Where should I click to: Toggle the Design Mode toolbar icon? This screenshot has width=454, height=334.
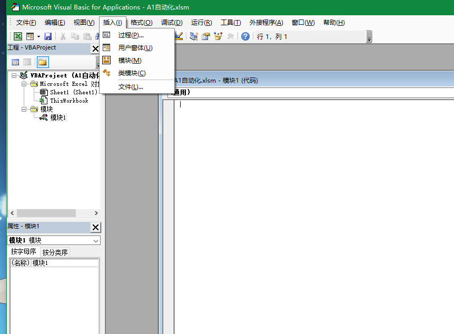179,36
